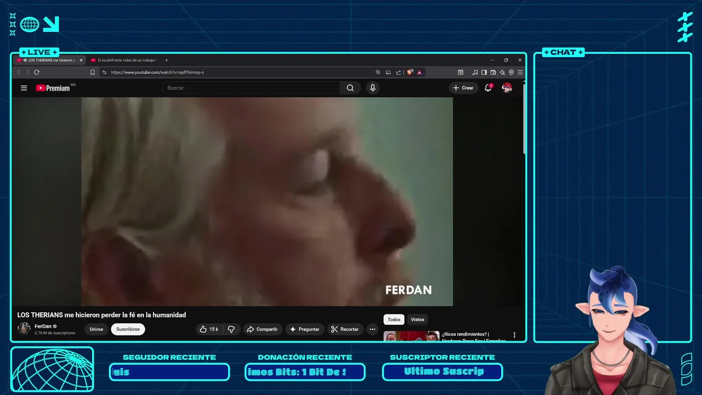702x395 pixels.
Task: Bookmark this page via the bookmark icon
Action: click(x=92, y=72)
